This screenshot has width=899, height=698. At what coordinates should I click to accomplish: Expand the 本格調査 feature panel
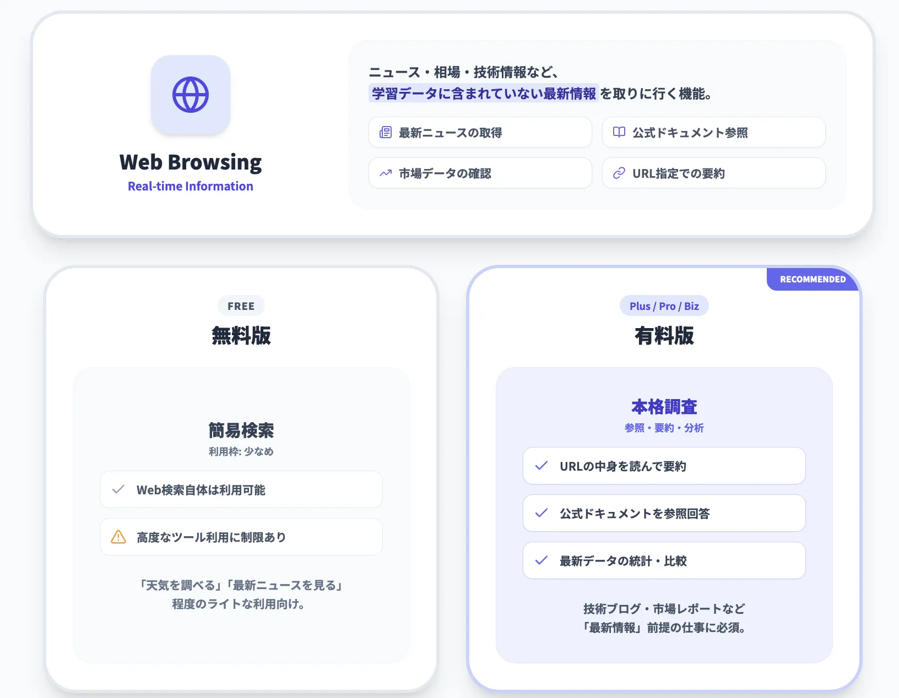click(663, 406)
